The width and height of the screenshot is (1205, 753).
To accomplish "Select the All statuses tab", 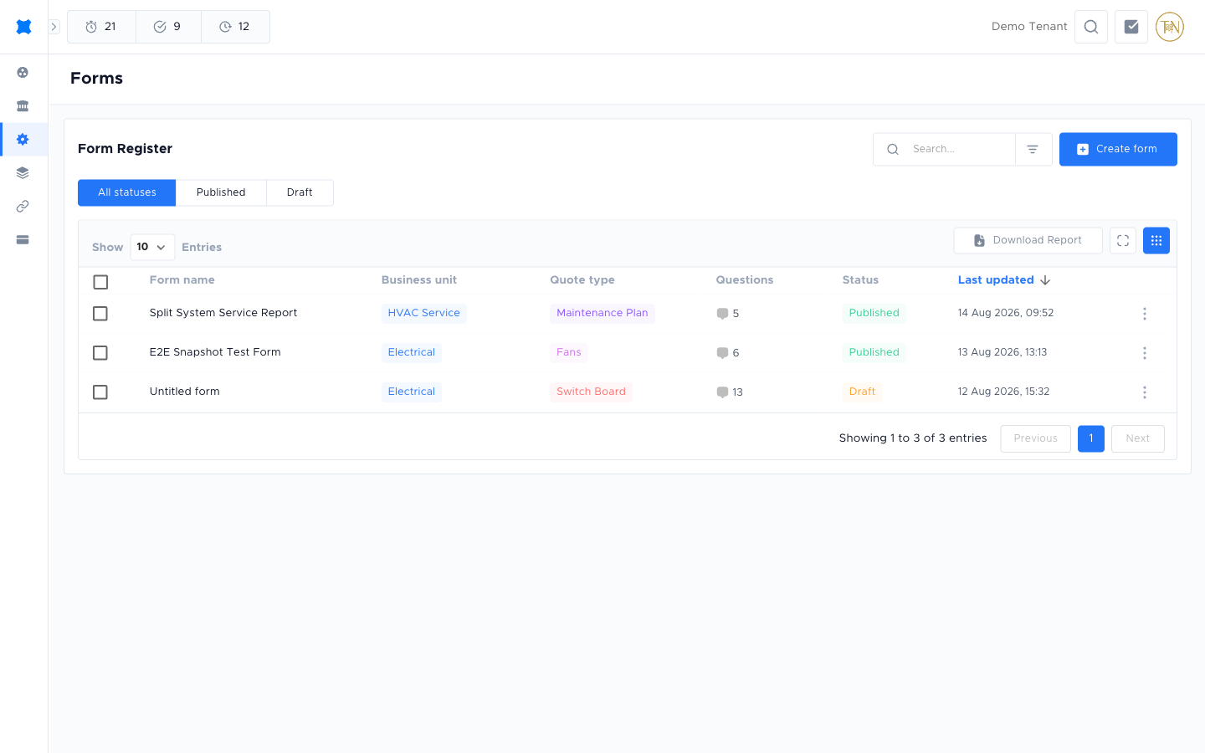I will point(127,192).
